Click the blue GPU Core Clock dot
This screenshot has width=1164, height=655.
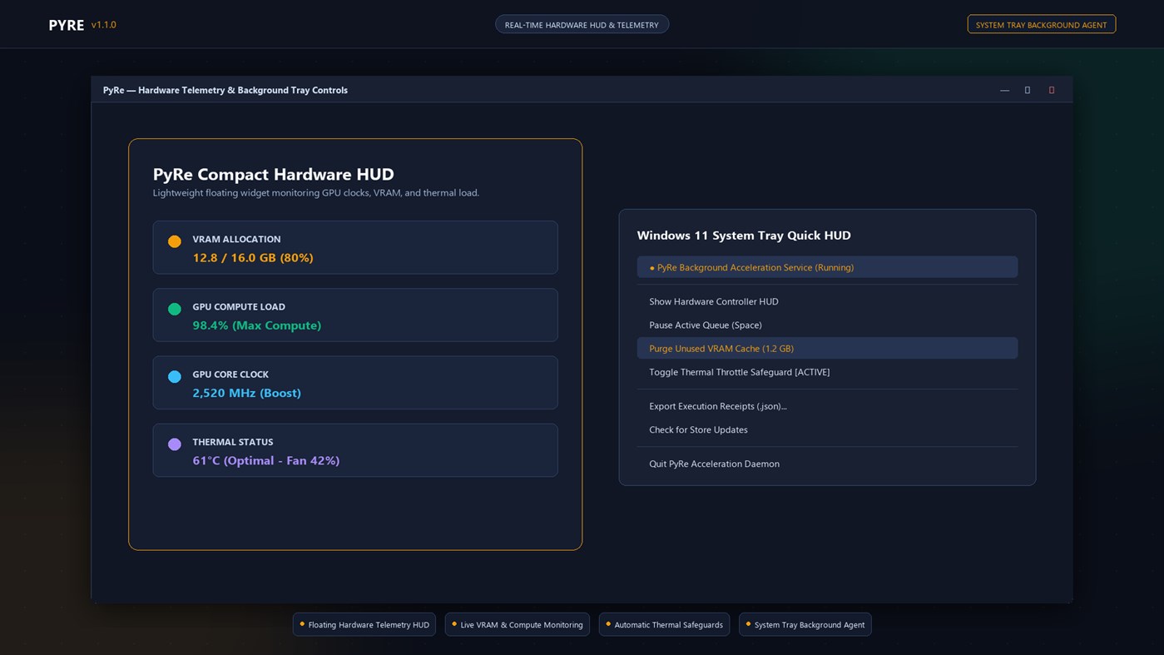coord(175,376)
